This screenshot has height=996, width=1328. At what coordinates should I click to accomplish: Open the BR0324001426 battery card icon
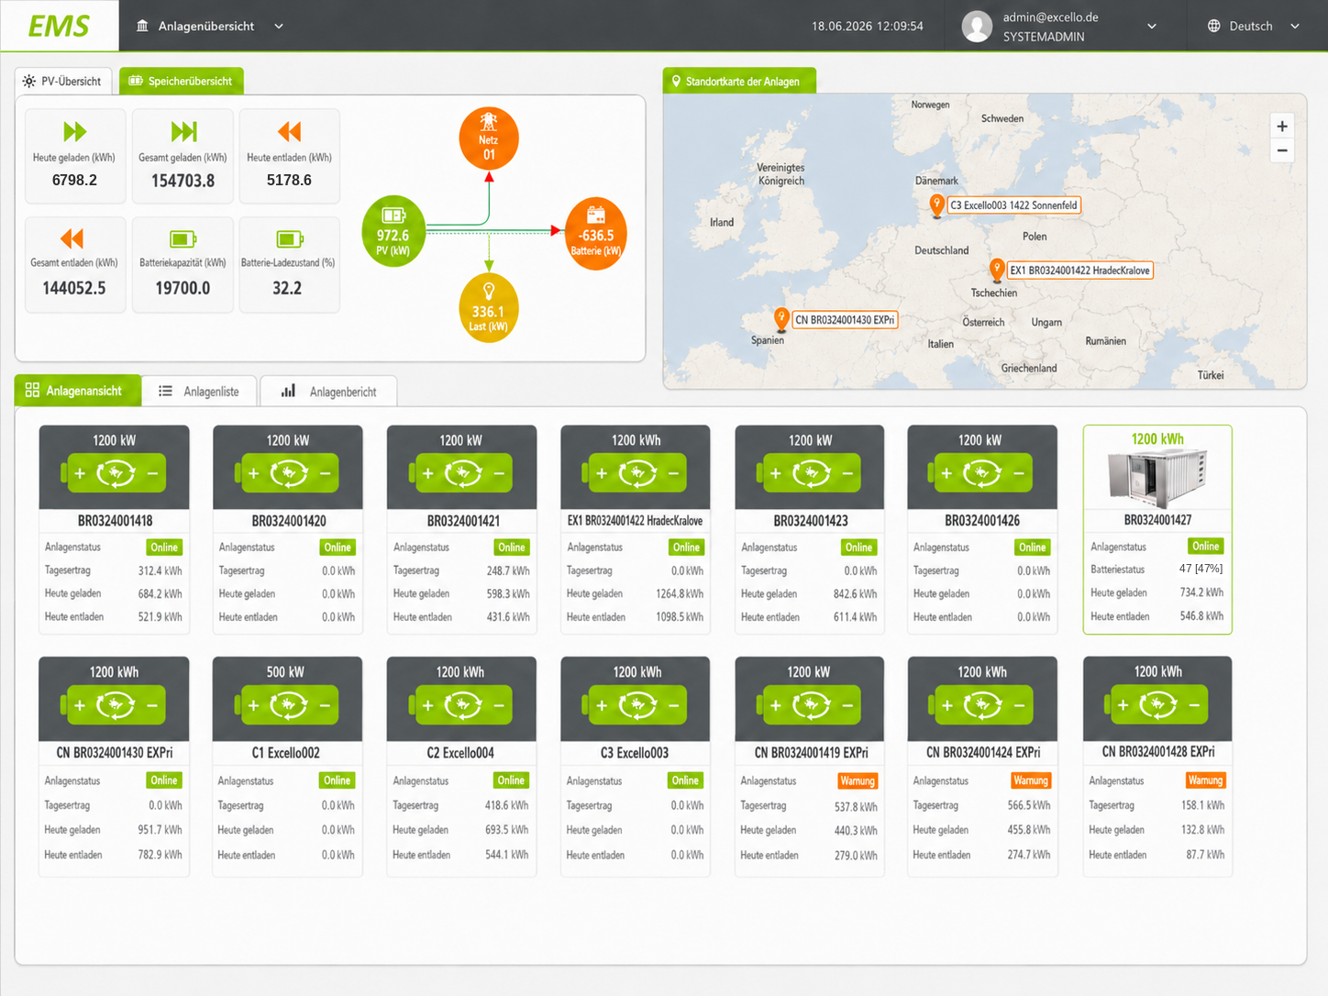point(981,473)
